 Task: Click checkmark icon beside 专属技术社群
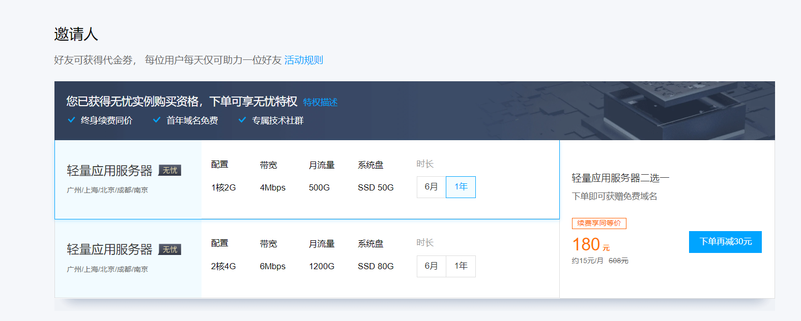(243, 120)
